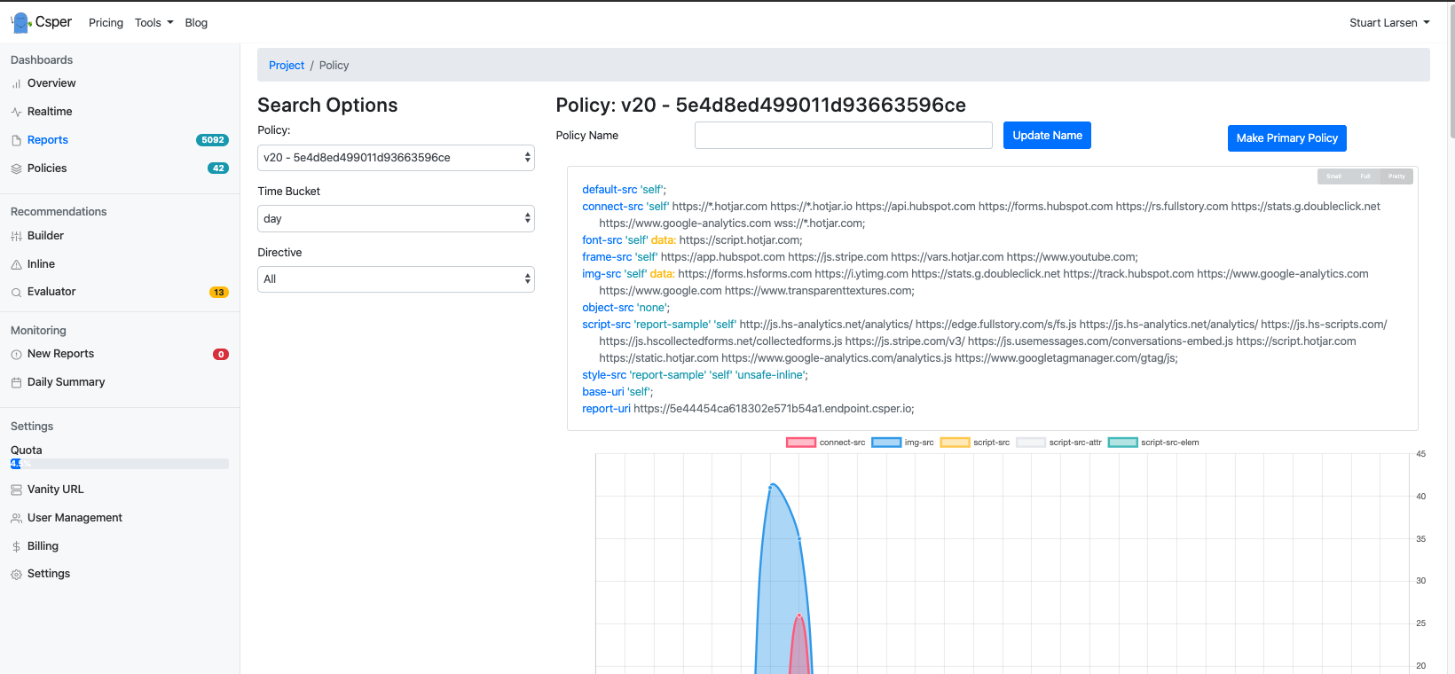The image size is (1455, 674).
Task: Open the Inline recommendations link
Action: coord(41,264)
